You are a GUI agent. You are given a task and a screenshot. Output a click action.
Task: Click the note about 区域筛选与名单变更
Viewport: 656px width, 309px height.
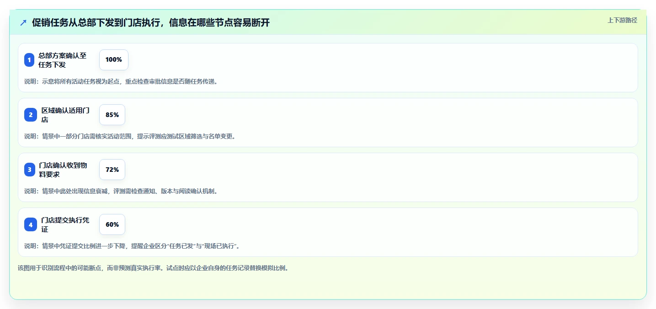tap(130, 136)
